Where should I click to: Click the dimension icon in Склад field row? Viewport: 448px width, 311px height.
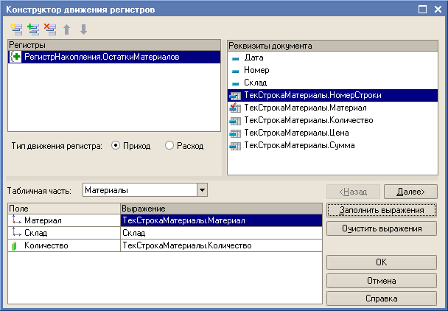16,232
